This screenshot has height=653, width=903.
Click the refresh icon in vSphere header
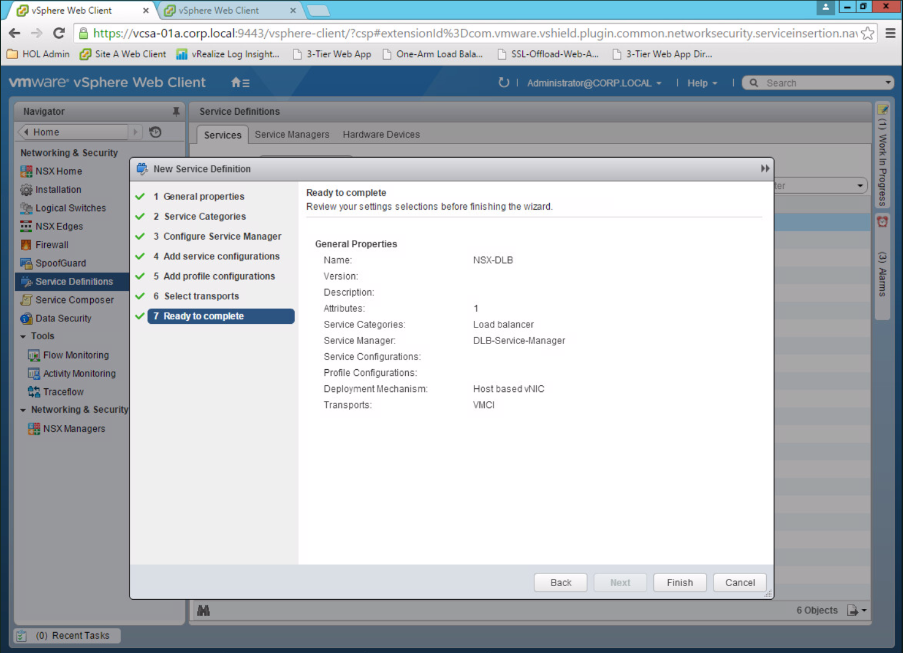[x=504, y=82]
